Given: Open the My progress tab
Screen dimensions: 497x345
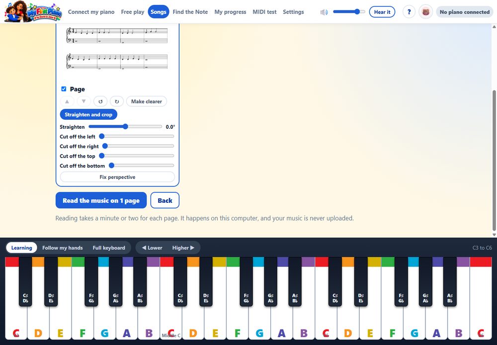Looking at the screenshot, I should click(x=230, y=12).
